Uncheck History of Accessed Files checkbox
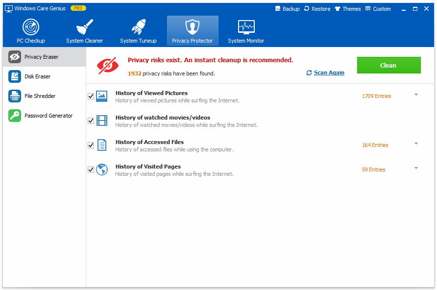This screenshot has height=290, width=437. (x=91, y=145)
